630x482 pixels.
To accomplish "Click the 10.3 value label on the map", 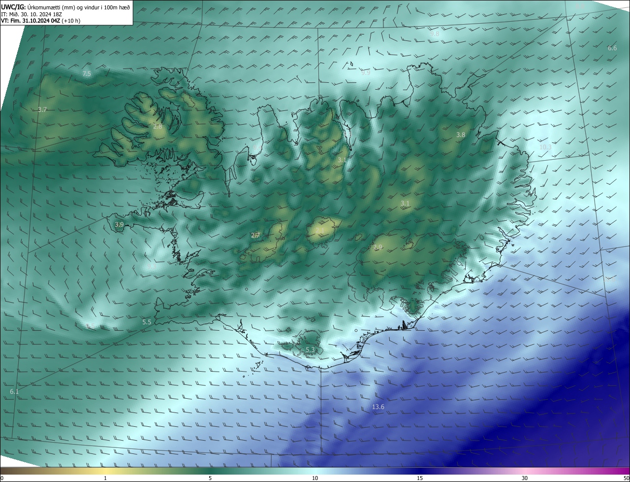I will pos(545,147).
